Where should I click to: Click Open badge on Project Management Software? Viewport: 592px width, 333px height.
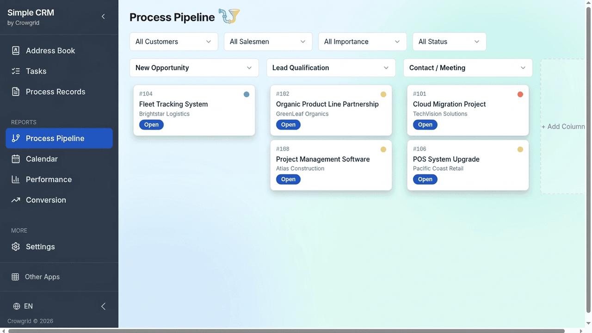tap(288, 179)
